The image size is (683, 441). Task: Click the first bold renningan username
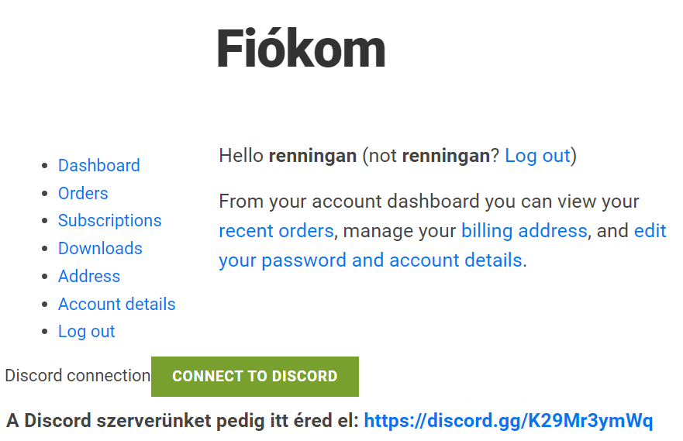click(x=312, y=155)
